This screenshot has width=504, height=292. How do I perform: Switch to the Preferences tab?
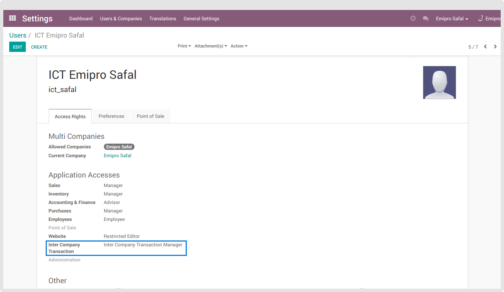click(x=111, y=116)
